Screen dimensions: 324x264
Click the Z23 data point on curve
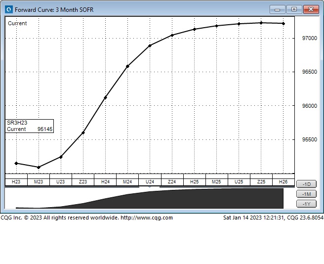[83, 132]
